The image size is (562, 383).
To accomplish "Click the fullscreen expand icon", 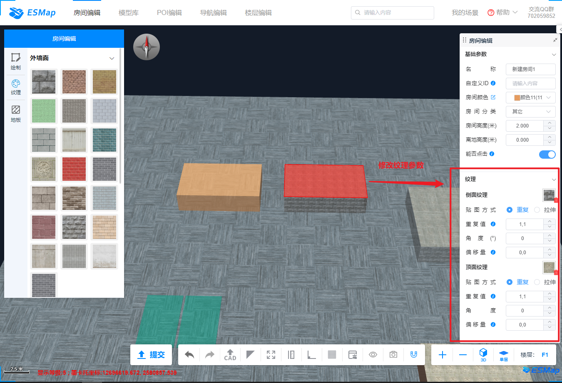I will (x=271, y=355).
